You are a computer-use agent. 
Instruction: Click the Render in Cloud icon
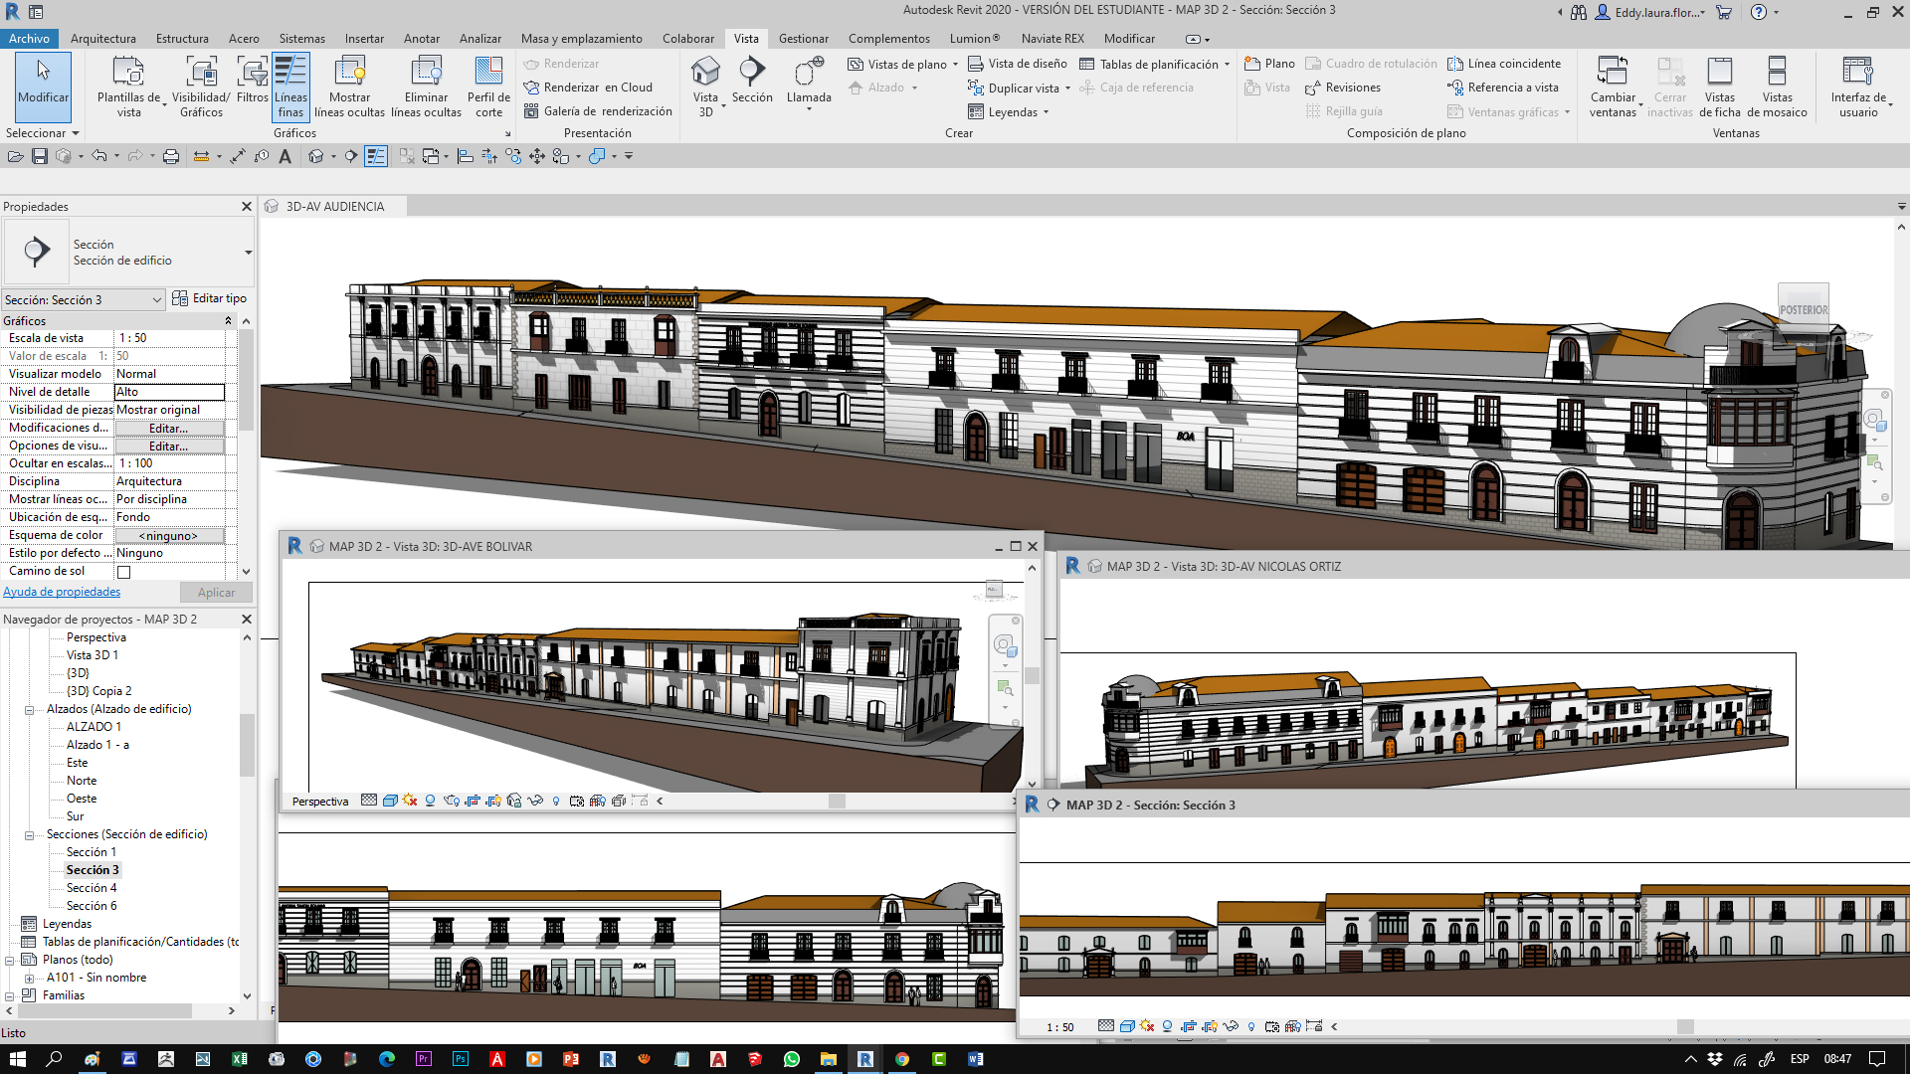531,87
